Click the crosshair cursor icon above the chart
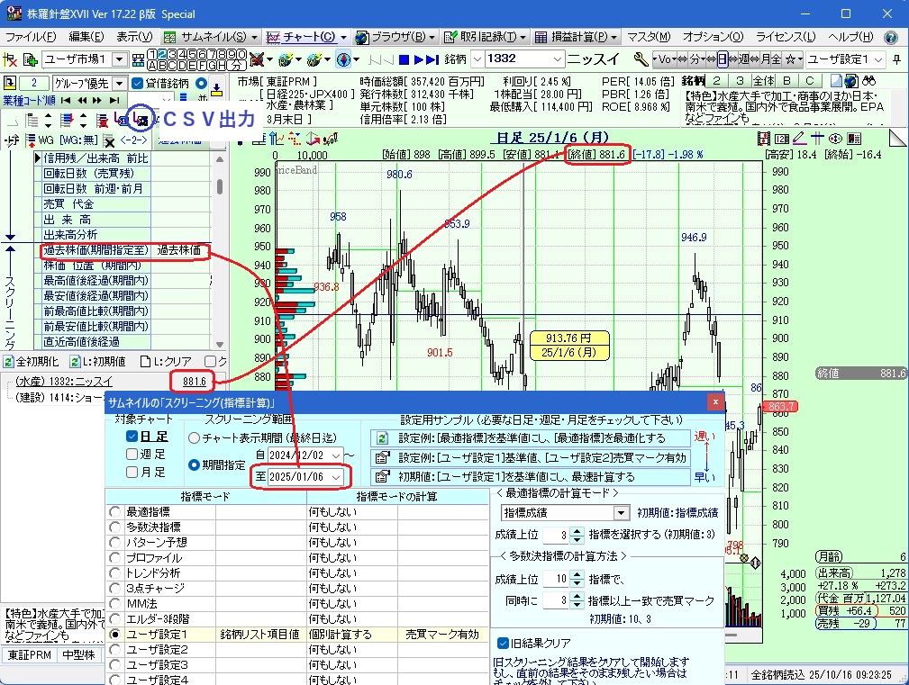The height and width of the screenshot is (685, 909). 818,138
